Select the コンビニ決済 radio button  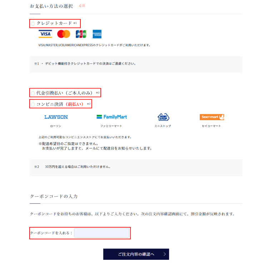tap(33, 104)
